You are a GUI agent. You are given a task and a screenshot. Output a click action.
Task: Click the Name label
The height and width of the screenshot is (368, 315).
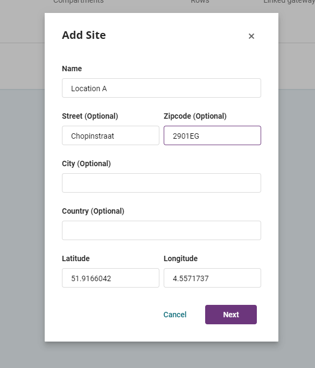72,69
